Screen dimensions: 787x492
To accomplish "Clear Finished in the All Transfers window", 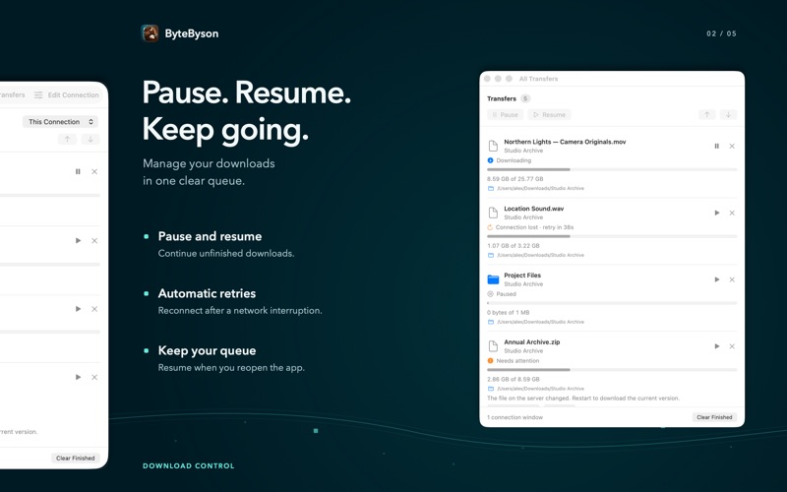I will pyautogui.click(x=714, y=417).
